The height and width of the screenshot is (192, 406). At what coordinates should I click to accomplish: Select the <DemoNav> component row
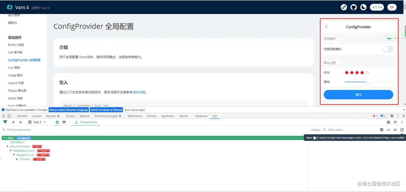point(17,142)
